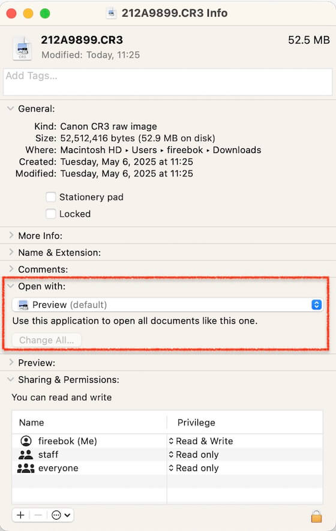The width and height of the screenshot is (336, 531).
Task: Click the Add Tags field
Action: click(167, 82)
